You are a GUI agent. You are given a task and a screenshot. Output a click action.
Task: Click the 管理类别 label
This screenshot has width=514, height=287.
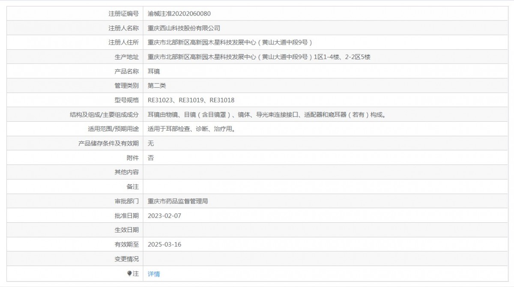(127, 86)
